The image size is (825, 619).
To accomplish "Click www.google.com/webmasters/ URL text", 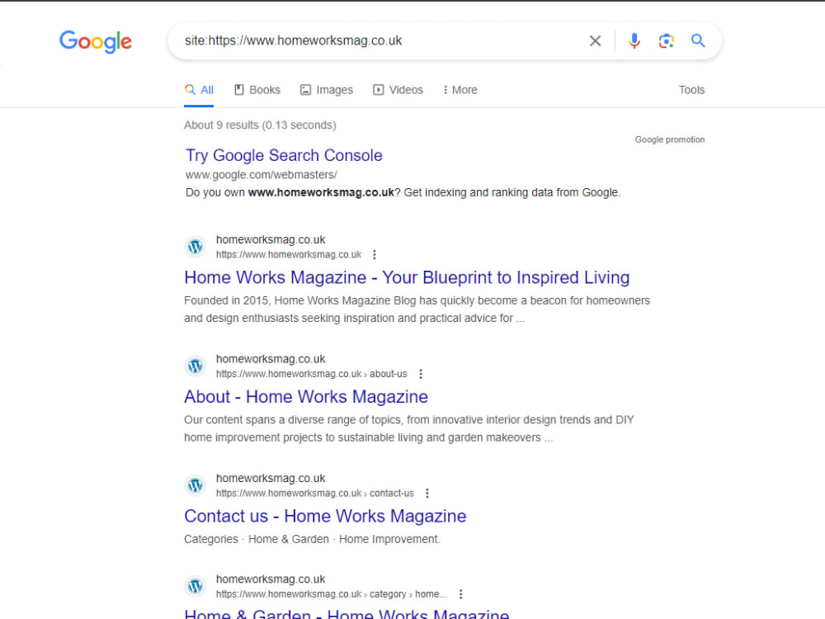I will tap(262, 175).
